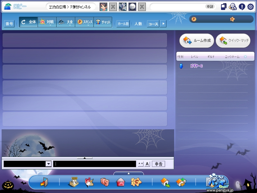Viewport: 257px width, 193px height.
Task: Switch to the 大会 tournament tab
Action: tap(66, 22)
